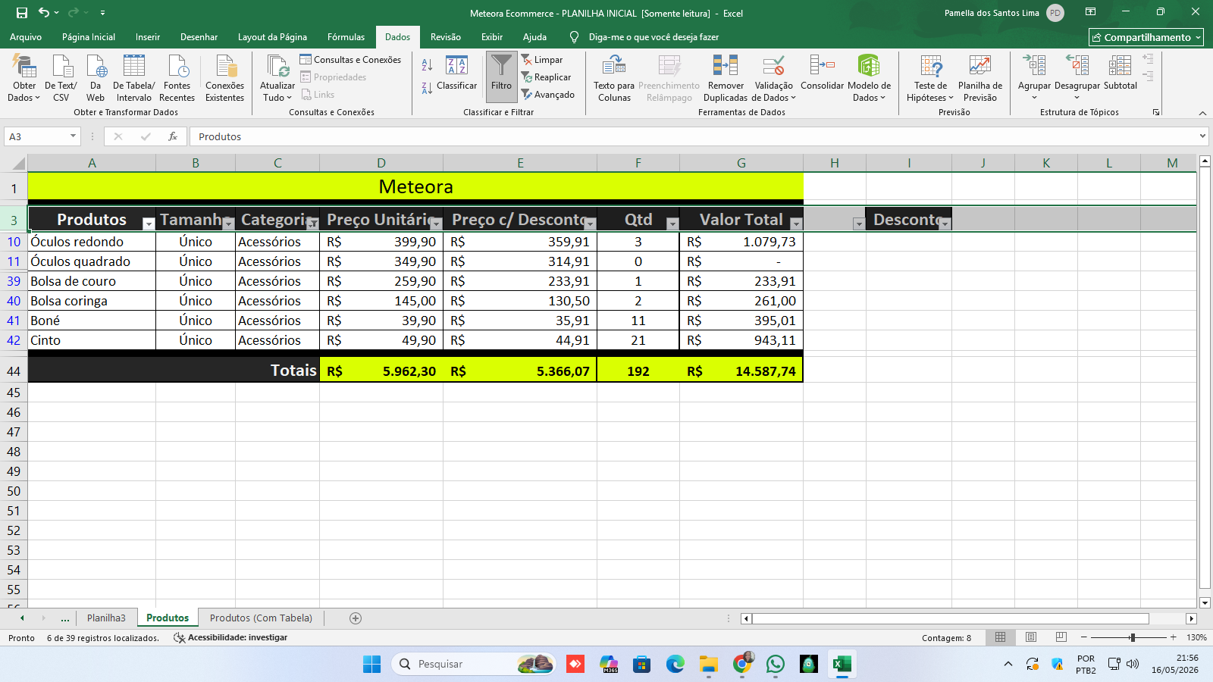Collapse the ribbon with the chevron
This screenshot has height=682, width=1213.
click(x=1202, y=113)
